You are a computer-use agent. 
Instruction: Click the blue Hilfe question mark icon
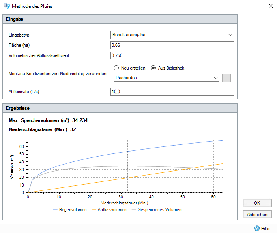[x=257, y=228]
